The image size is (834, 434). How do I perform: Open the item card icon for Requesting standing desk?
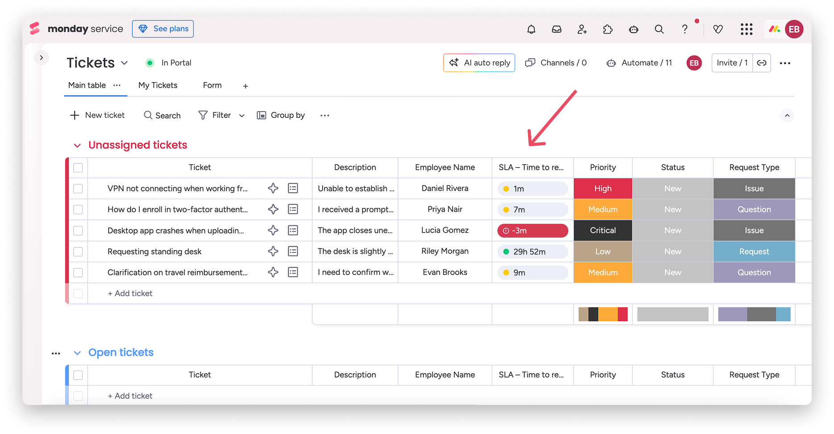(x=293, y=251)
